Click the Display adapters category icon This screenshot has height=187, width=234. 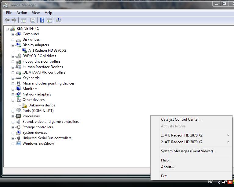point(19,45)
